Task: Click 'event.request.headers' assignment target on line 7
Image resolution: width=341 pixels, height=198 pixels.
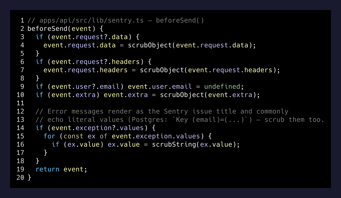Action: pyautogui.click(x=86, y=70)
